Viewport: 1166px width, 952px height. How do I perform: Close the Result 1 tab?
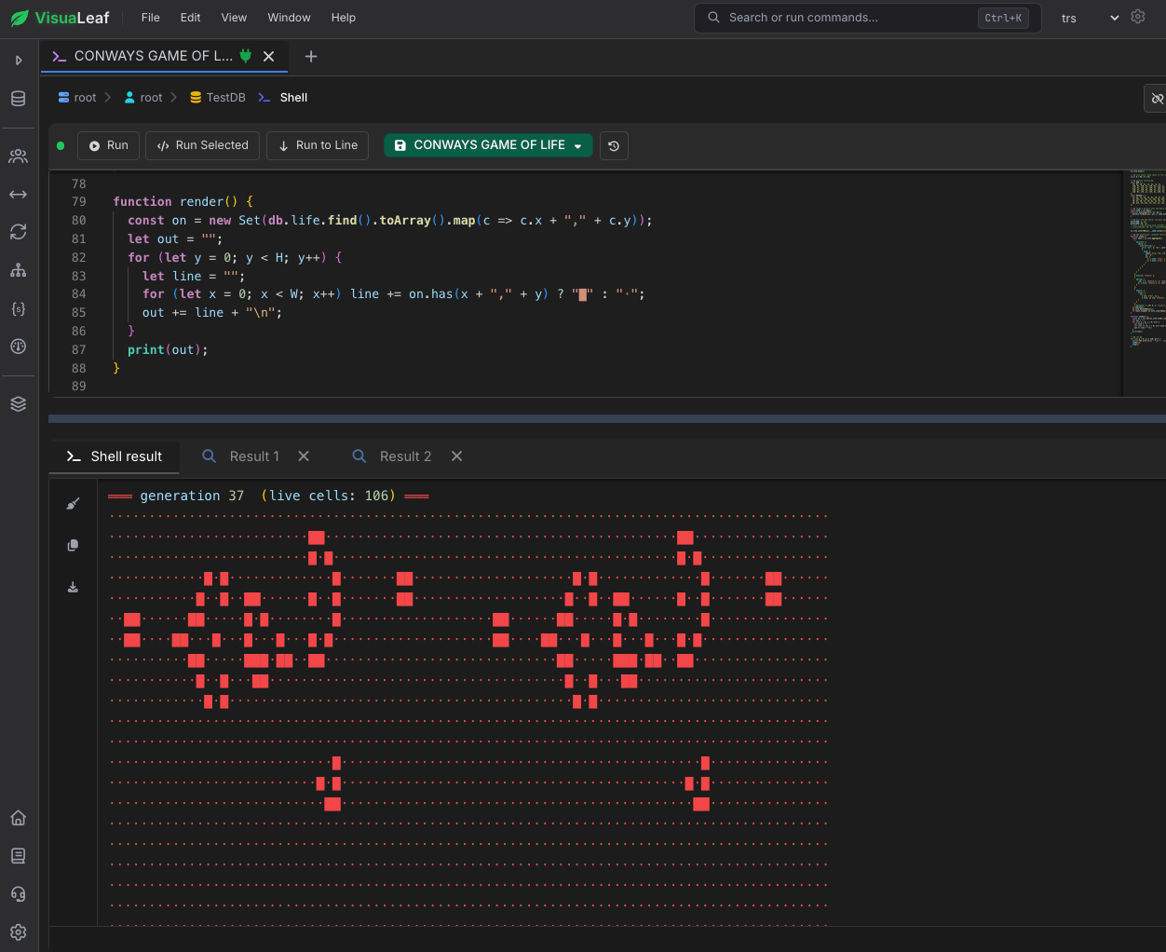(304, 456)
